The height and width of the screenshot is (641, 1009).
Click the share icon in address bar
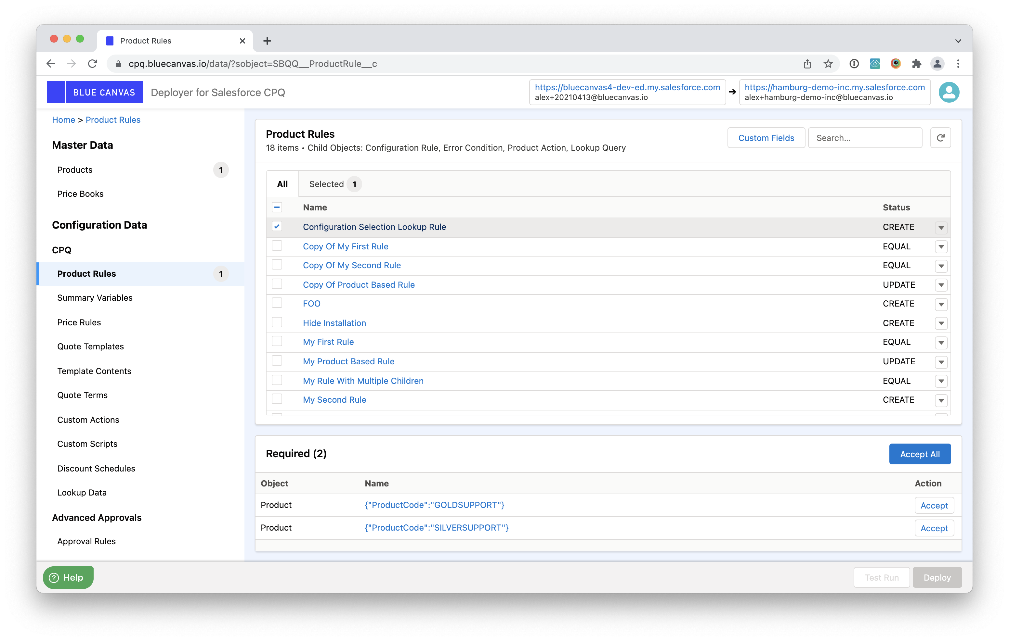(807, 64)
